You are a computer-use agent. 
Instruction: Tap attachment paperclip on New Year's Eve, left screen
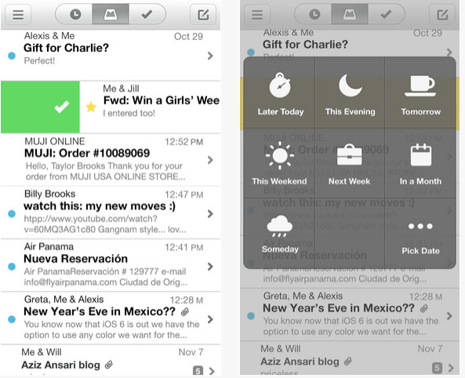coord(185,311)
